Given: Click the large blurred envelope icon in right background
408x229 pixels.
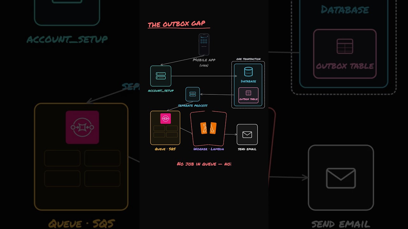Looking at the screenshot, I should (x=341, y=178).
